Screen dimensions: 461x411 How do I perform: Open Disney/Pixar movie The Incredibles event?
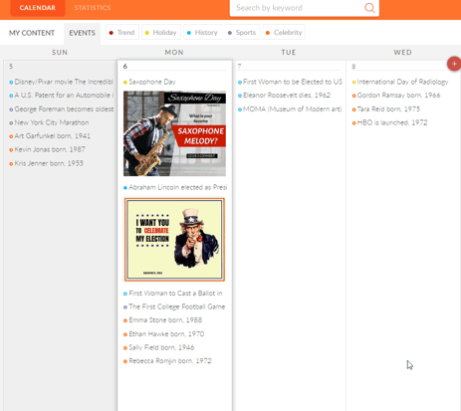click(x=61, y=82)
